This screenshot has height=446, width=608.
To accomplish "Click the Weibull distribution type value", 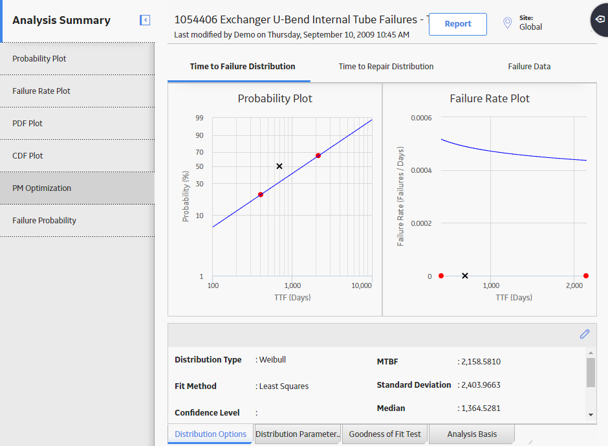I will 272,360.
